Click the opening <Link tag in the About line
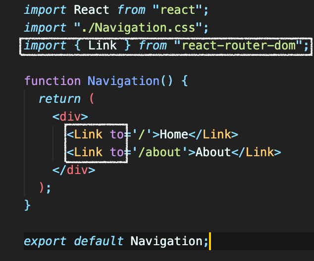This screenshot has height=261, width=314. pyautogui.click(x=85, y=152)
